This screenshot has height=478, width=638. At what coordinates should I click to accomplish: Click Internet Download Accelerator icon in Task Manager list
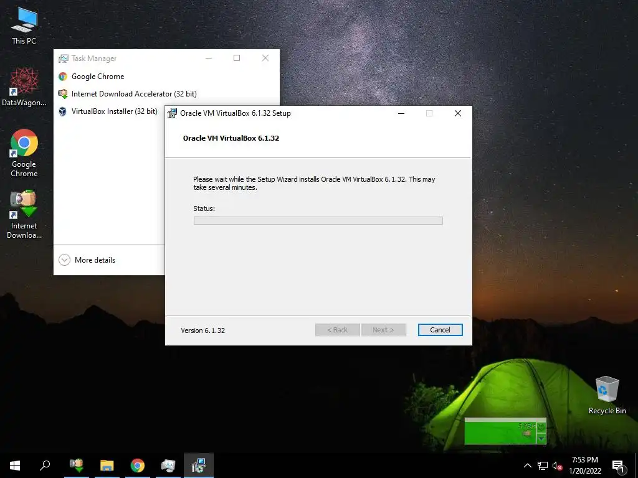click(x=63, y=94)
